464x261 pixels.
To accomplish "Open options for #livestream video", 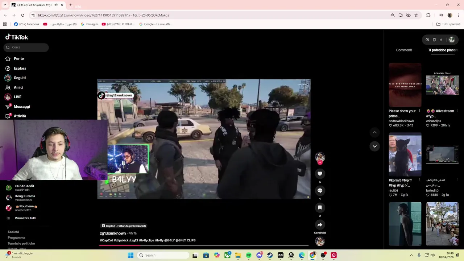I will coord(457,111).
